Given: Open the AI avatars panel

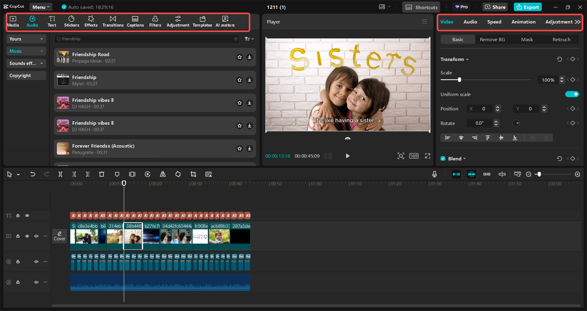Looking at the screenshot, I should tap(225, 21).
